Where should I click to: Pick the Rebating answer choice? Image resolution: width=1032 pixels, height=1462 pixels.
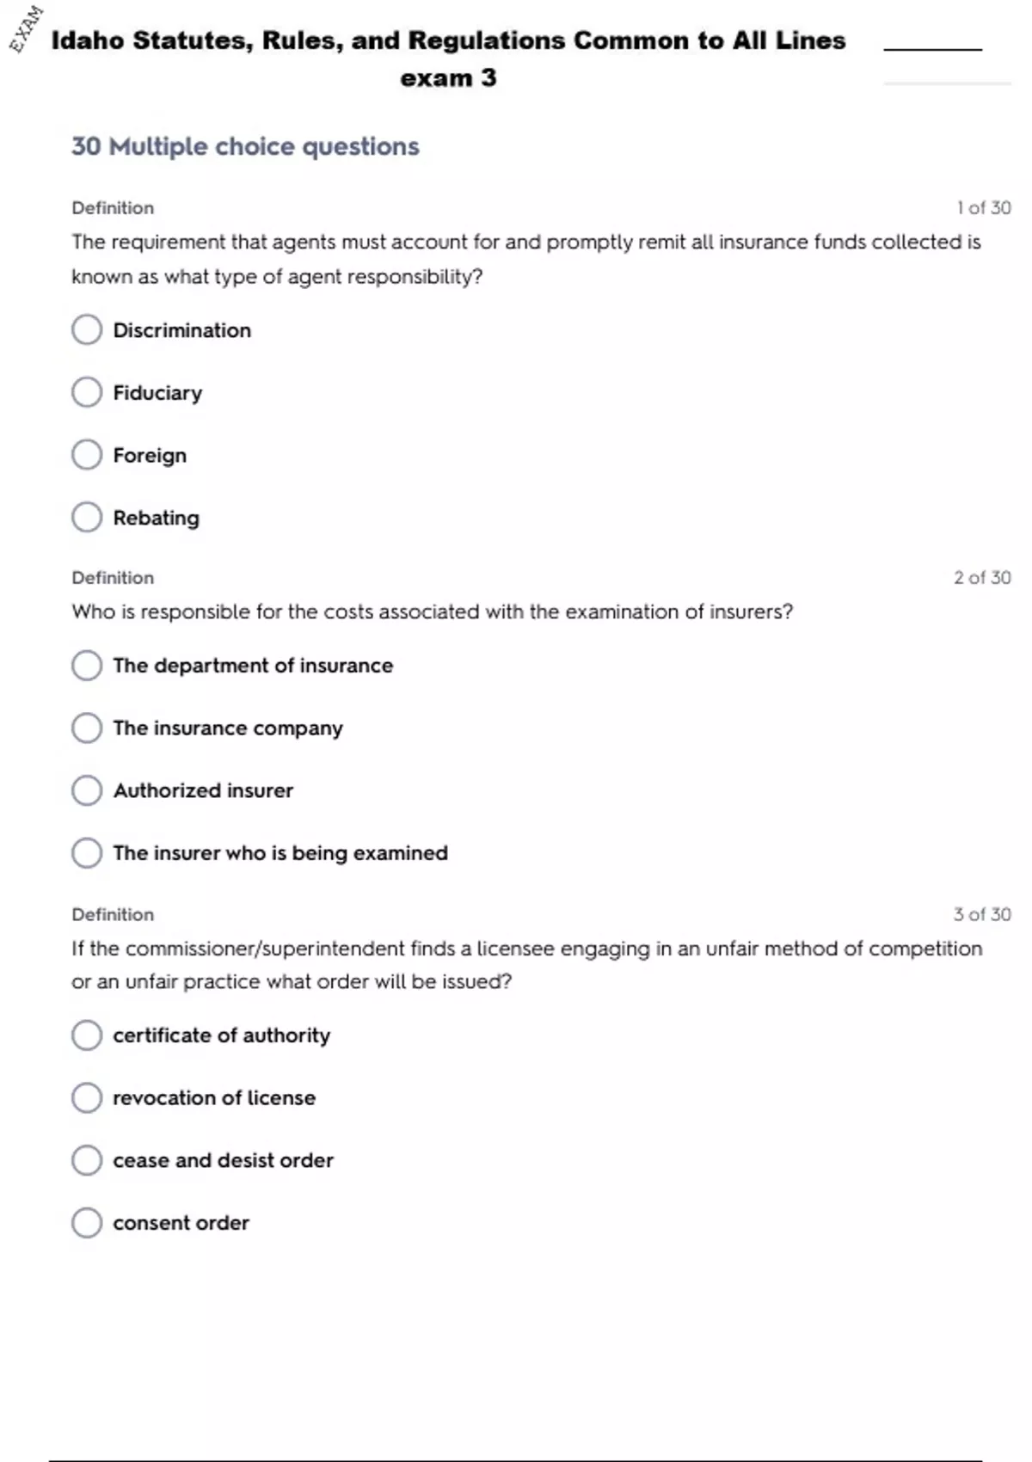[87, 518]
